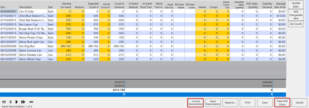Click Commit Reconciliation button
This screenshot has width=309, height=108.
click(x=195, y=103)
